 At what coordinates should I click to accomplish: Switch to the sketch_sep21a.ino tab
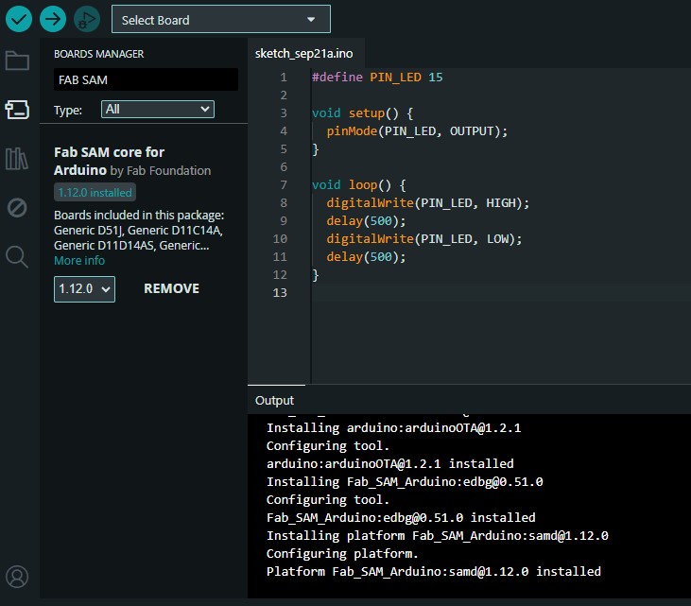[303, 54]
